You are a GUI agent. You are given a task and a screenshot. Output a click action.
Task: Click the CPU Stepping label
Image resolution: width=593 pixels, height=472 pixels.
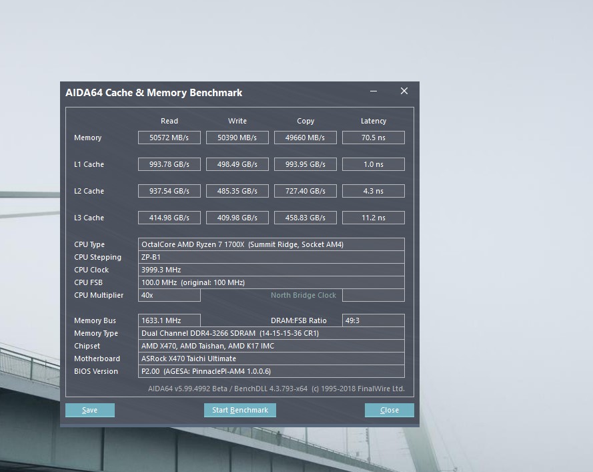coord(97,258)
